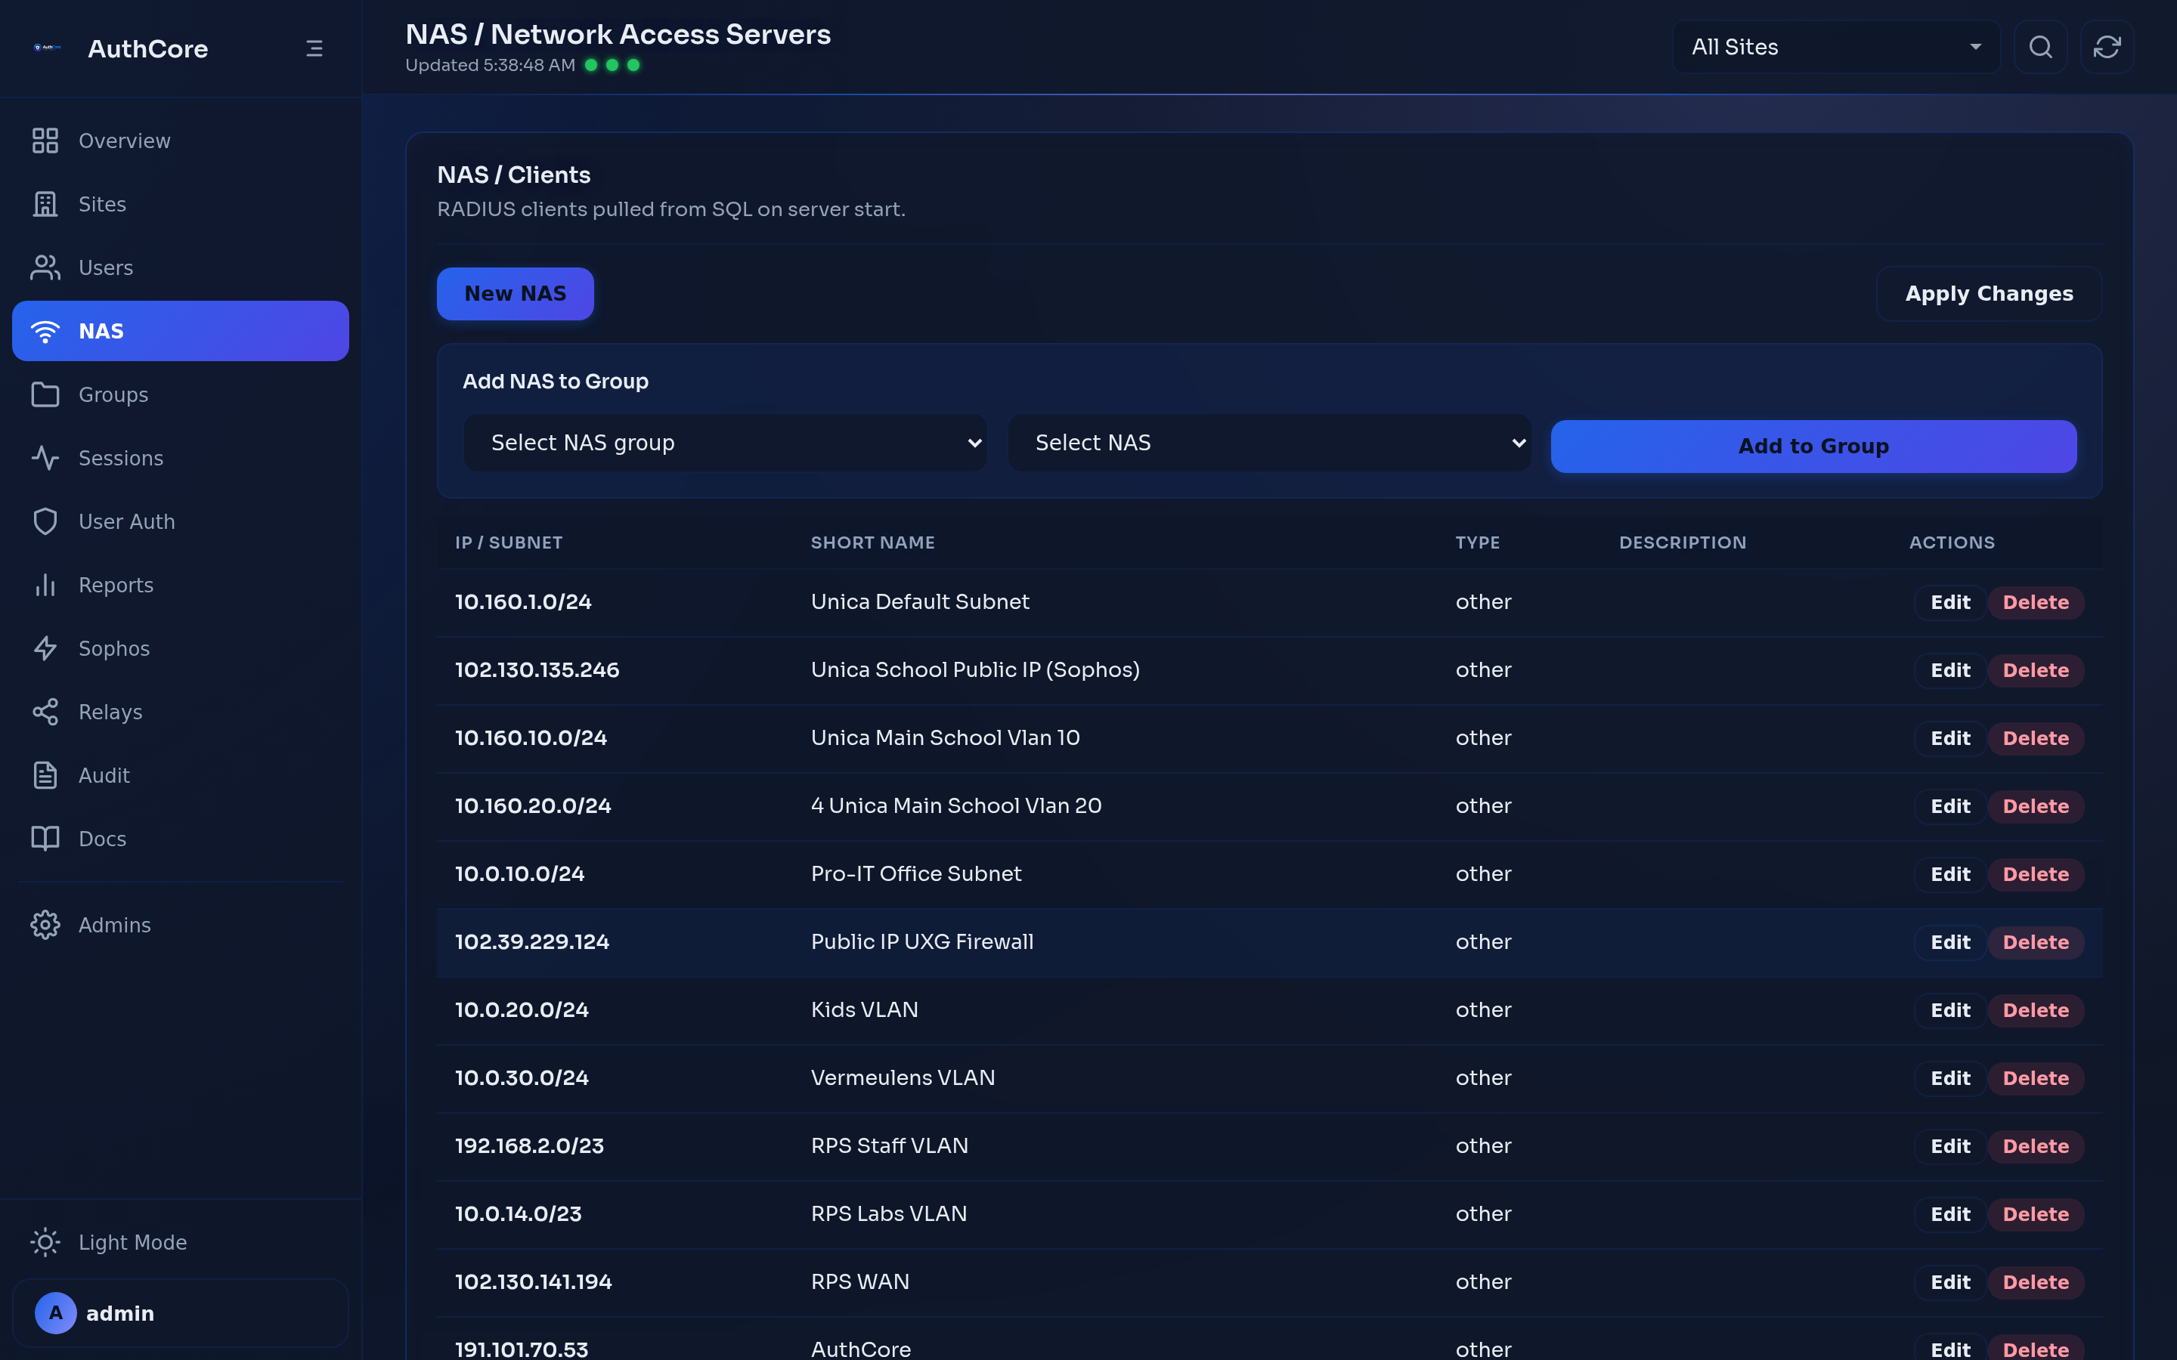Click the Sophos lightning icon
This screenshot has width=2177, height=1360.
tap(46, 648)
